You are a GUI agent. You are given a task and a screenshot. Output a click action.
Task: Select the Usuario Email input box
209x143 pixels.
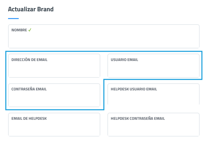click(x=154, y=69)
